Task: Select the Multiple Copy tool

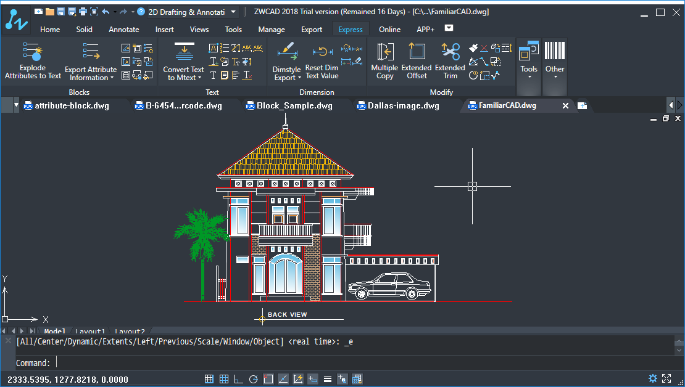Action: point(384,60)
